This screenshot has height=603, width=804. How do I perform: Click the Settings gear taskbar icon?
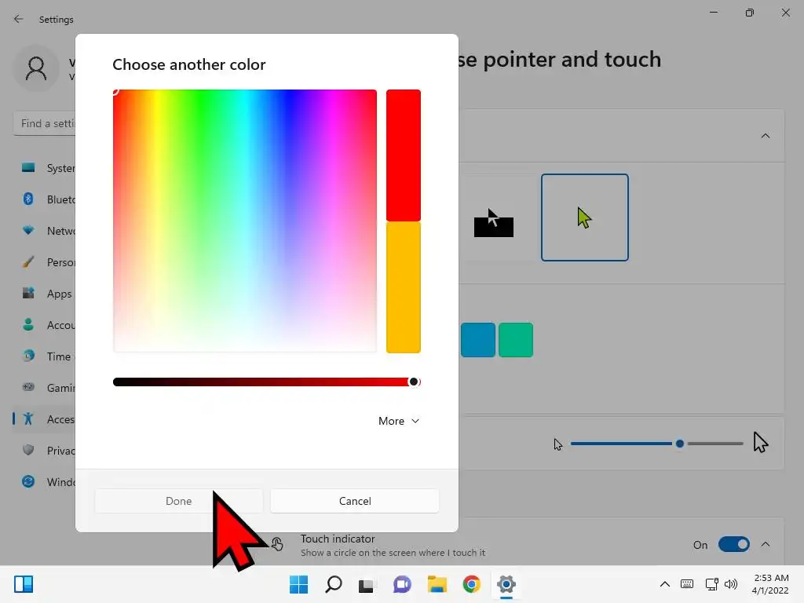(506, 584)
